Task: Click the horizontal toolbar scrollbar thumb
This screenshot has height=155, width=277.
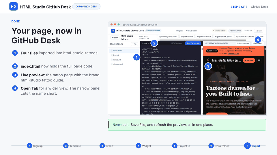Action: (x=203, y=40)
